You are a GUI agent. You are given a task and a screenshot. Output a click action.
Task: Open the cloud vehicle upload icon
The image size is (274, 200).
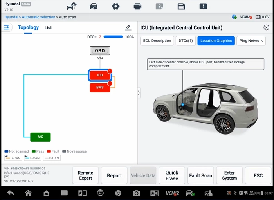72,6
